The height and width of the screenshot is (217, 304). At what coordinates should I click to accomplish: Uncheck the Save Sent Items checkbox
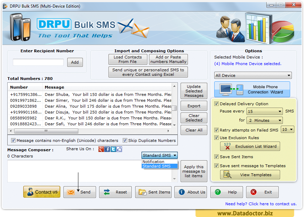click(216, 156)
